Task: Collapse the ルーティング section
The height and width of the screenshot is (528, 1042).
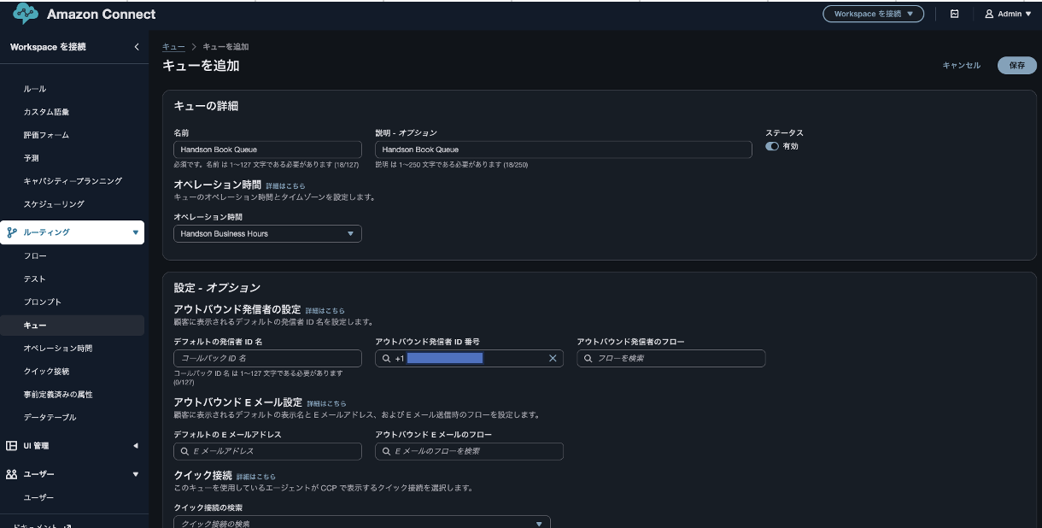Action: coord(135,232)
